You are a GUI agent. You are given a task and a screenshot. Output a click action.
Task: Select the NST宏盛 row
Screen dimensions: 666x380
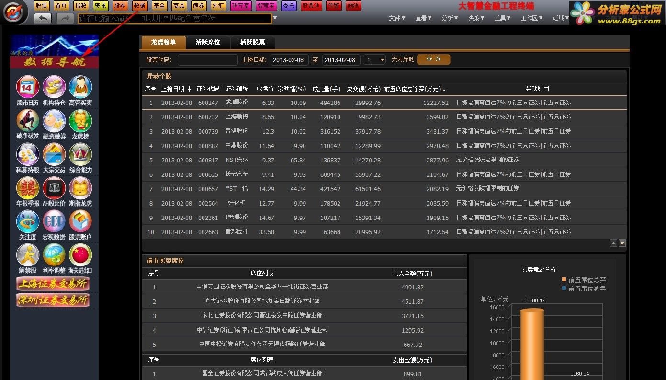coord(384,160)
